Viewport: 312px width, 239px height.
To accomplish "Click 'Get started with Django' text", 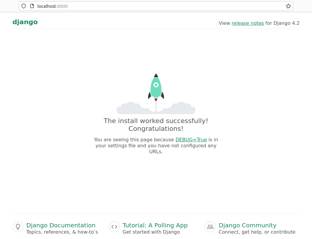I will coord(151,232).
